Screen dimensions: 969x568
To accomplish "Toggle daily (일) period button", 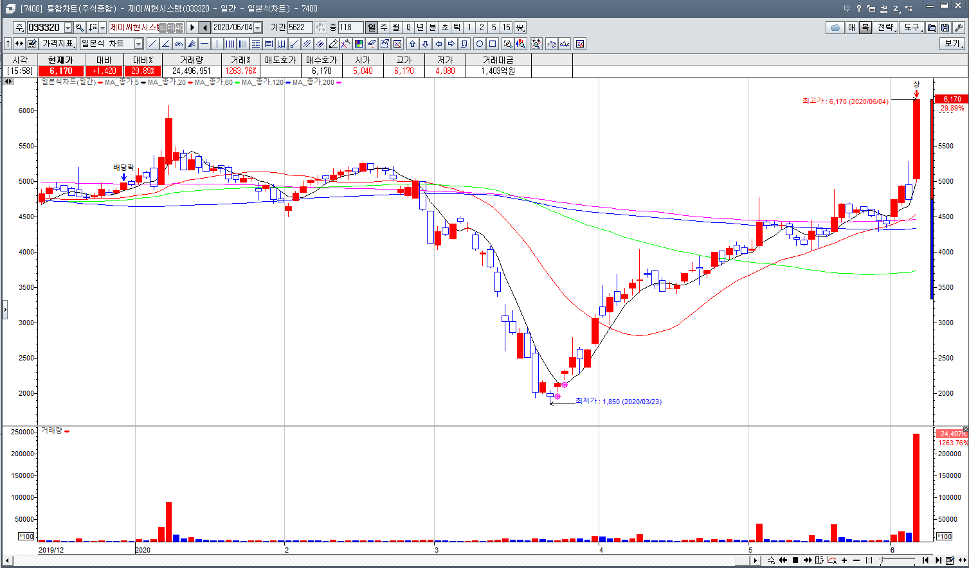I will pyautogui.click(x=372, y=28).
